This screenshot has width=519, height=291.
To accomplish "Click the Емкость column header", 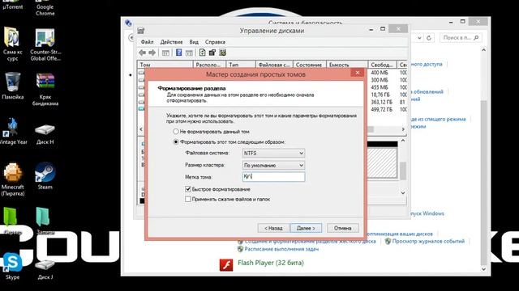I will click(347, 65).
